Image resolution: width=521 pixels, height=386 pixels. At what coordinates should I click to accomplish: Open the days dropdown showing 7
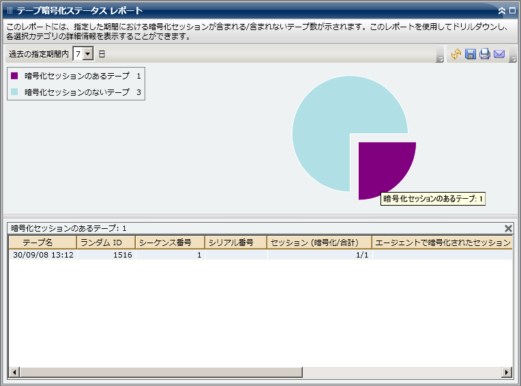coord(88,53)
